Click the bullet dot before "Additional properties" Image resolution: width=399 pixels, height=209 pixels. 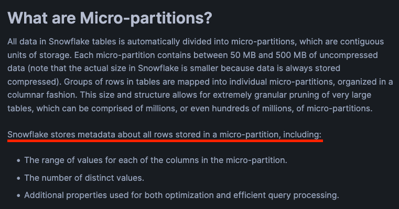(19, 196)
